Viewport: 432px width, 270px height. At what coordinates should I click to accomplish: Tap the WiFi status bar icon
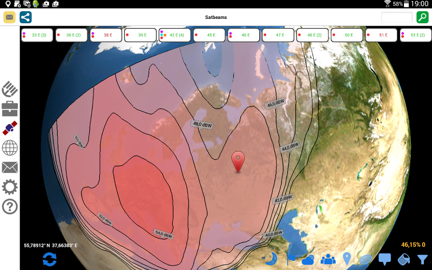pos(387,4)
